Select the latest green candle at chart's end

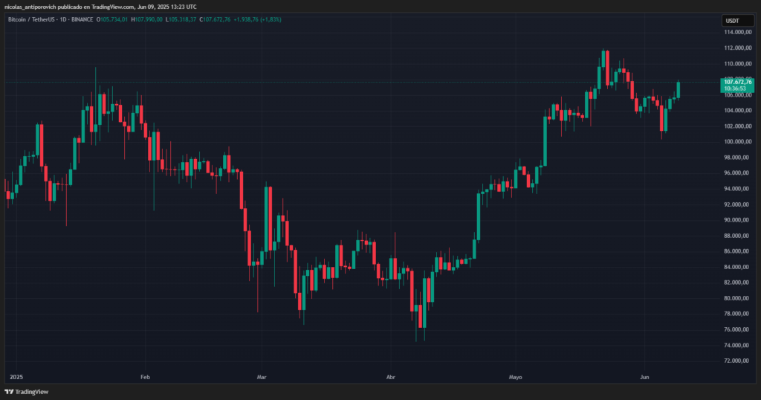(678, 90)
